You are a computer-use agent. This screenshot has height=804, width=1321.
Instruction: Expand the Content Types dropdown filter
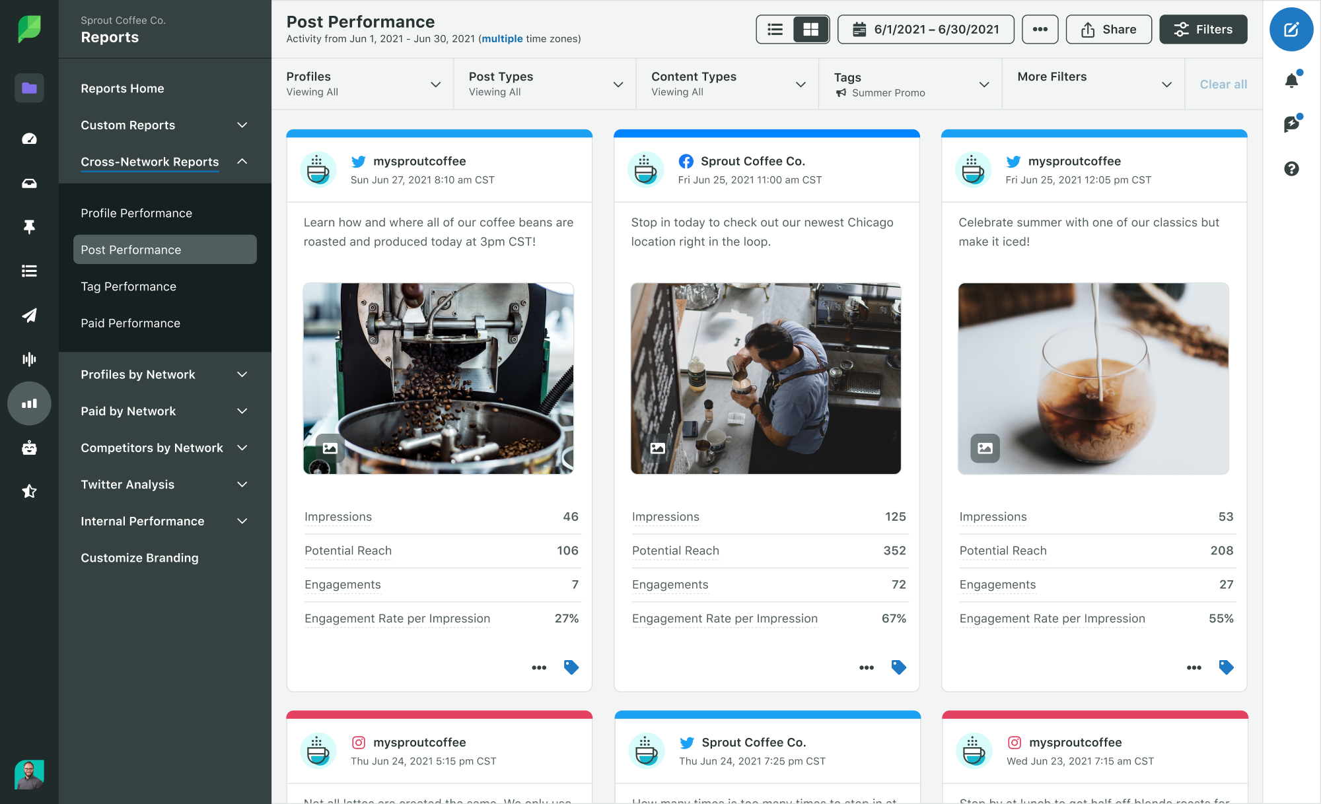pos(800,84)
